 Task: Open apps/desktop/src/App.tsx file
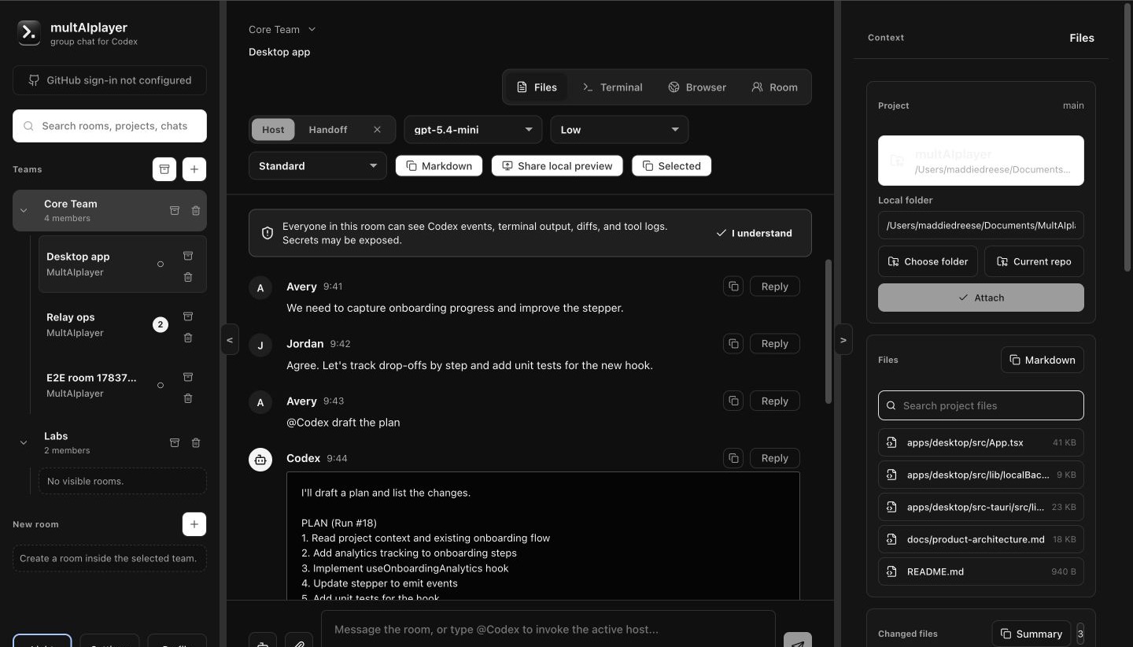point(980,442)
